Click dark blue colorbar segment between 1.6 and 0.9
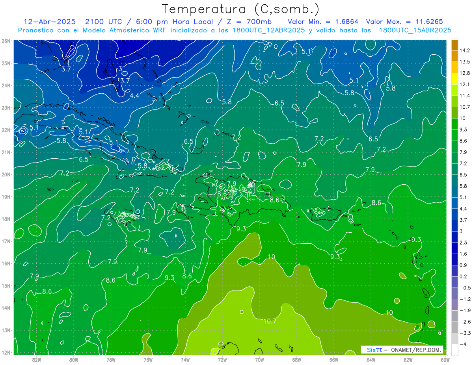This screenshot has width=473, height=365. click(x=454, y=259)
